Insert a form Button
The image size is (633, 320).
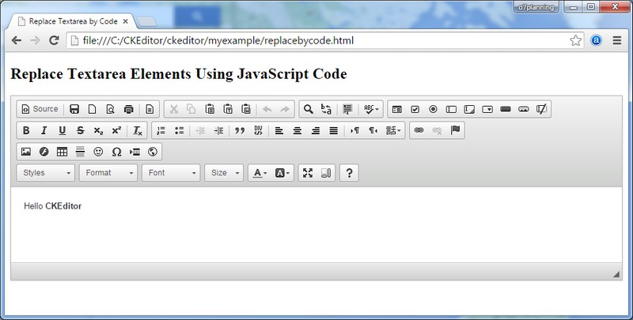point(506,109)
